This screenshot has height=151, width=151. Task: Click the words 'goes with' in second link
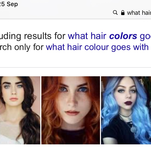click(130, 47)
